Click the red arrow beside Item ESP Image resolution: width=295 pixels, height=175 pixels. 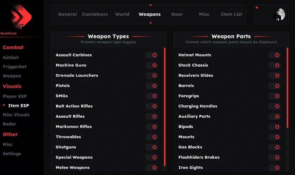pyautogui.click(x=4, y=105)
